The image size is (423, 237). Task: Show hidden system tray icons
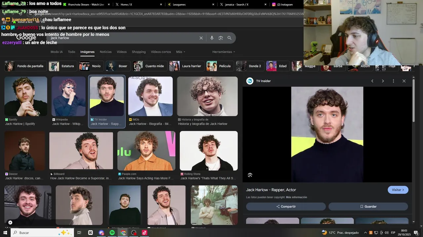(x=365, y=233)
